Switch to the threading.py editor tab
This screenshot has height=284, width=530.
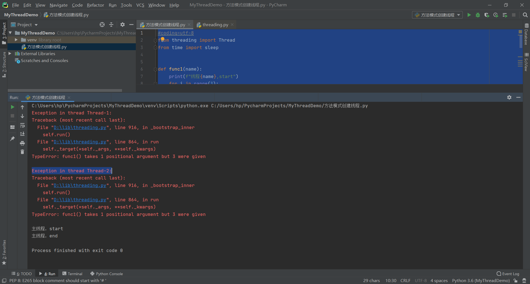pos(215,25)
